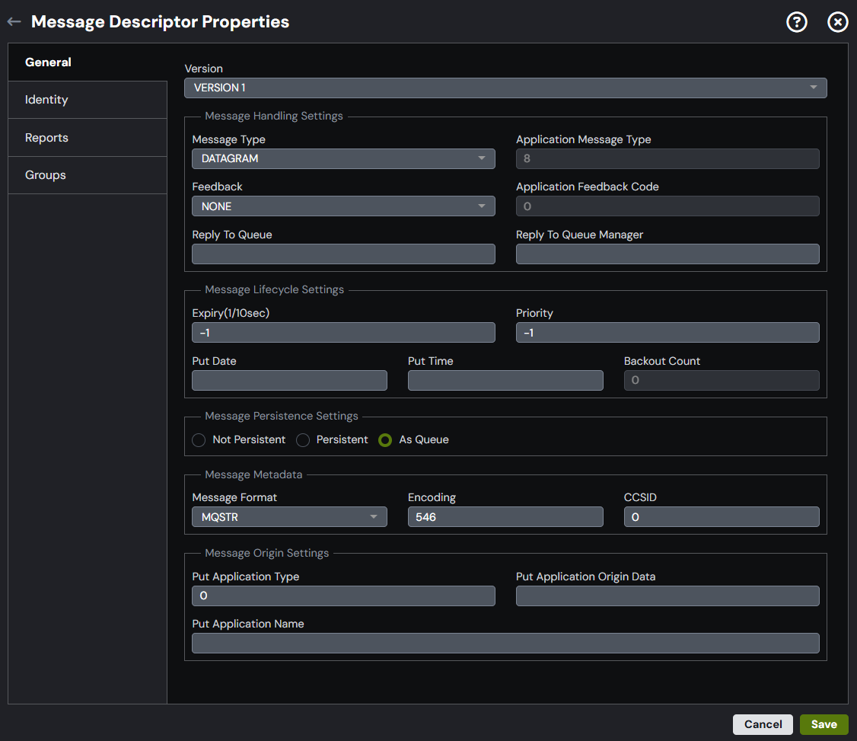
Task: Focus the Reply To Queue input
Action: pos(343,254)
